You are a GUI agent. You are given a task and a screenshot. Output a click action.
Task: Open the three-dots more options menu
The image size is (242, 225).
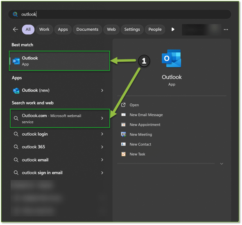click(226, 30)
